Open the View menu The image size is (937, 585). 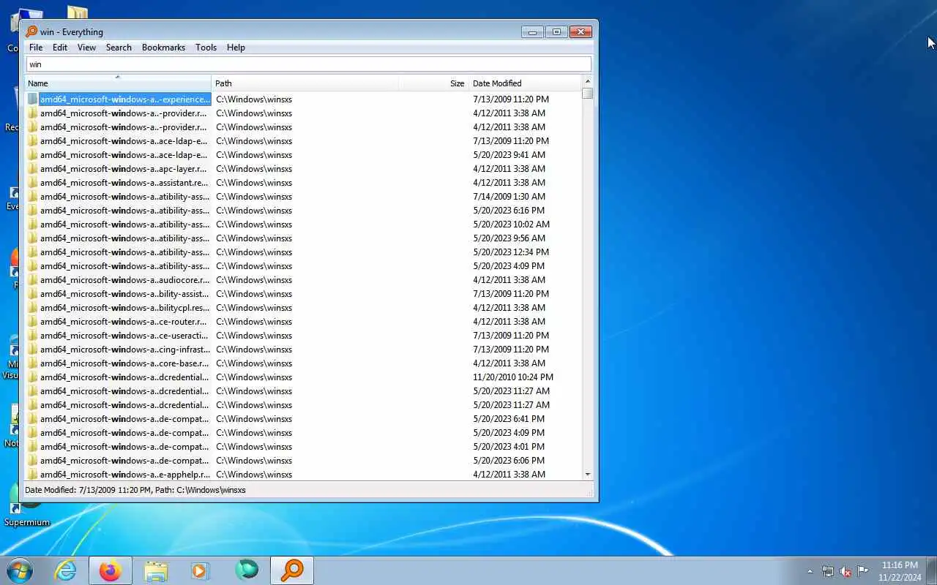tap(86, 48)
